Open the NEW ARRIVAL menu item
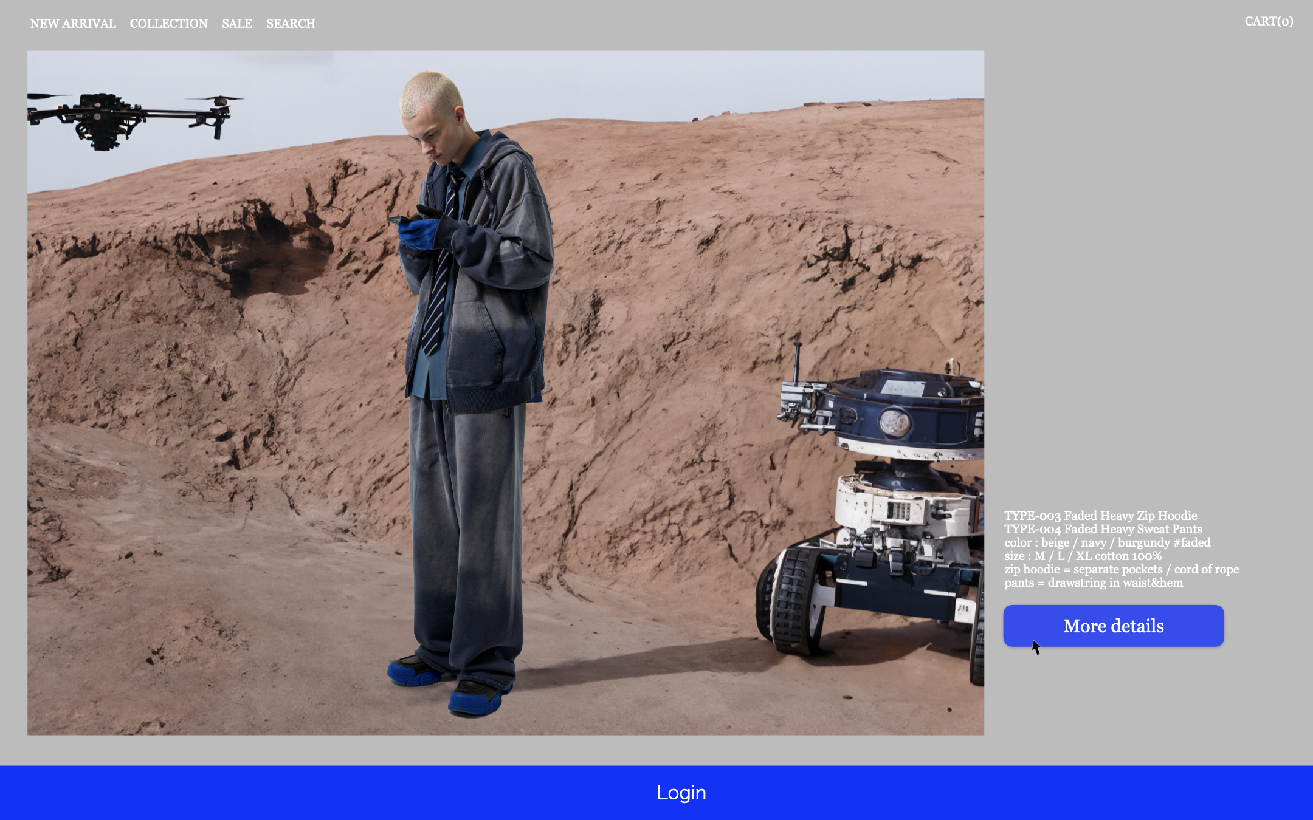This screenshot has height=820, width=1313. click(x=73, y=24)
